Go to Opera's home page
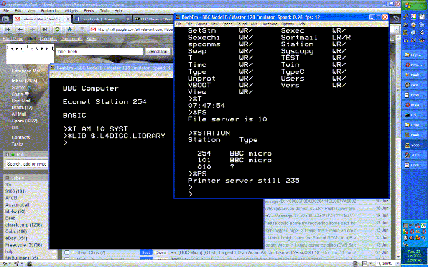This screenshot has width=428, height=267. (70, 30)
